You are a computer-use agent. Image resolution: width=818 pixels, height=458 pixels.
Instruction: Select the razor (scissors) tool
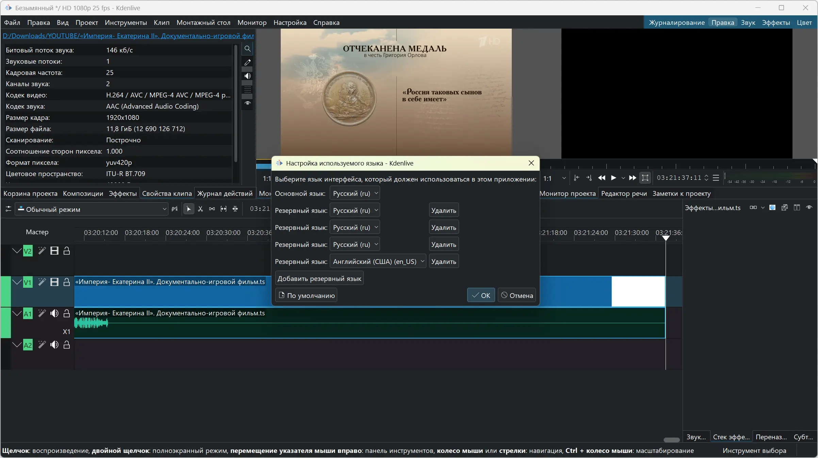[200, 209]
